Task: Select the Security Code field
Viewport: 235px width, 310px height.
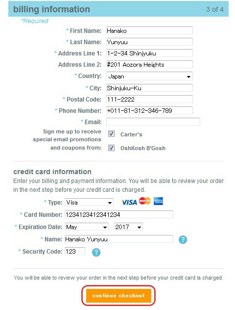Action: (x=75, y=251)
